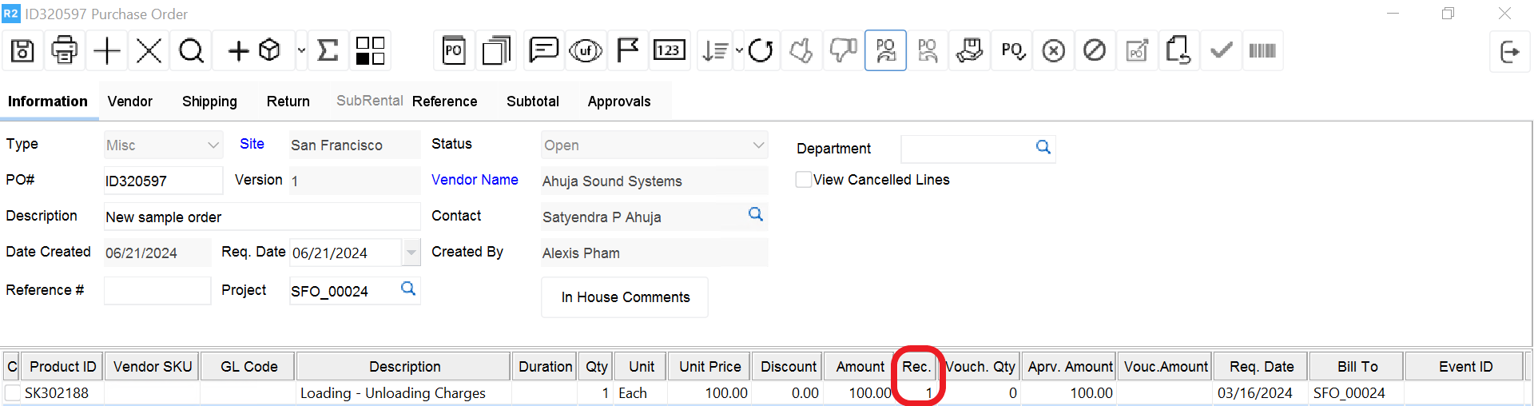Click into the Reference # input field
The width and height of the screenshot is (1534, 406).
(157, 291)
